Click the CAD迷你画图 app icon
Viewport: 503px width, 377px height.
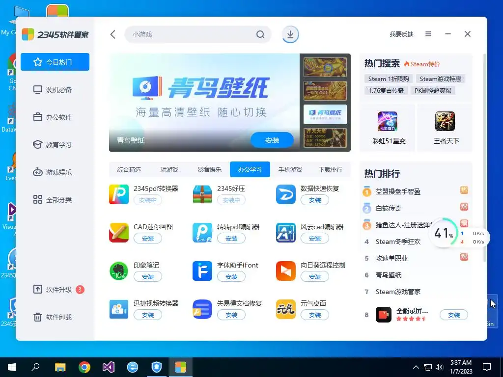[119, 233]
